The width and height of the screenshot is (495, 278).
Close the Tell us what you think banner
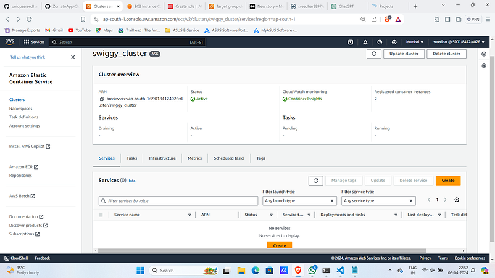point(73,57)
